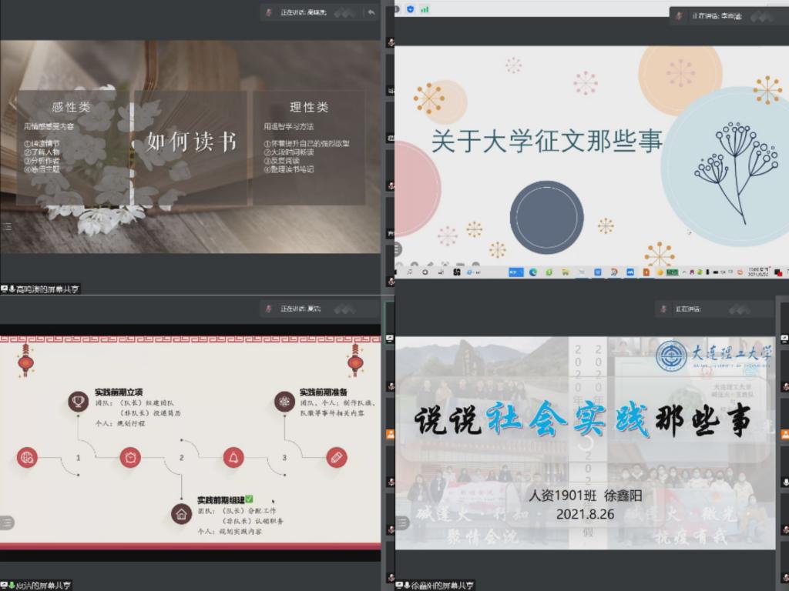Click the red bell icon on timeline

coord(233,458)
